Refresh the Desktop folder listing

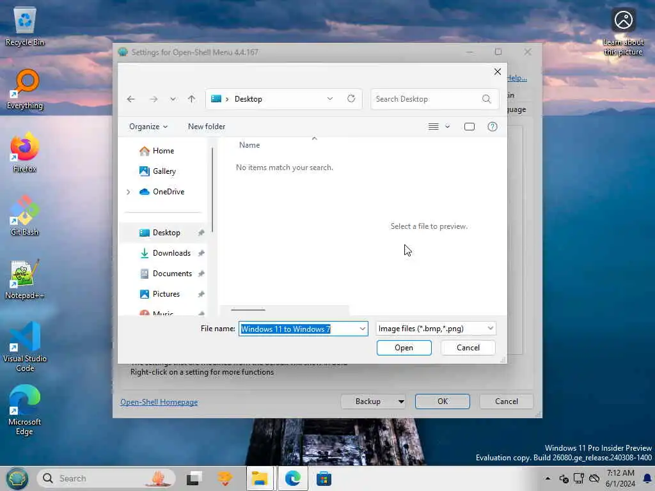click(x=351, y=98)
